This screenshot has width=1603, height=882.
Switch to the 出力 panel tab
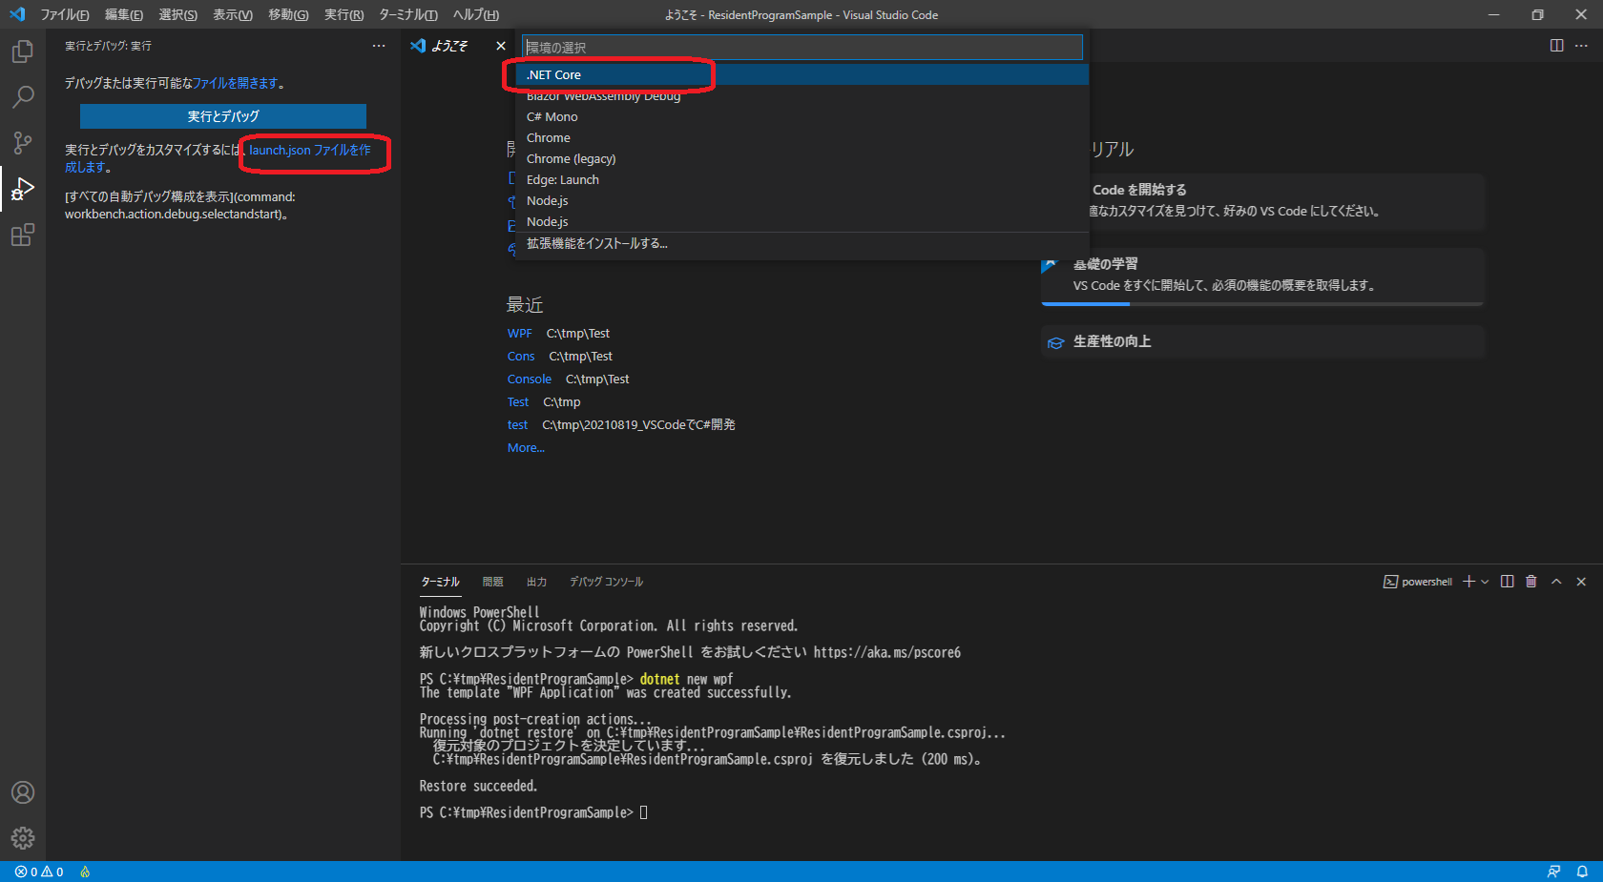tap(536, 582)
